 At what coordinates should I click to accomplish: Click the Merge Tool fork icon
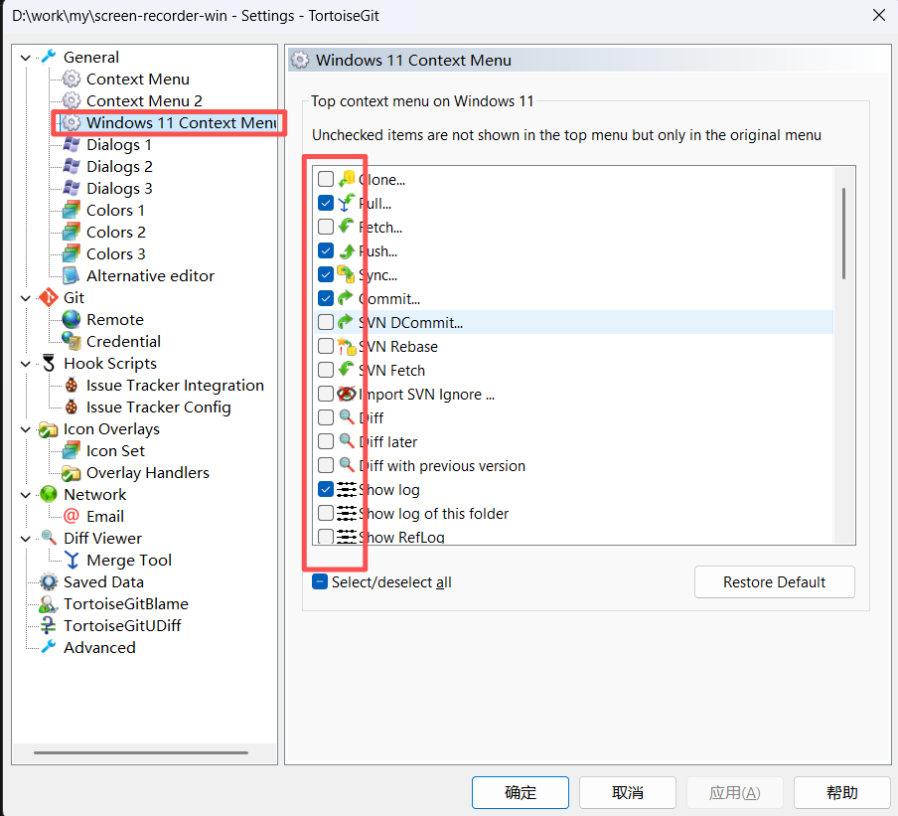(71, 560)
